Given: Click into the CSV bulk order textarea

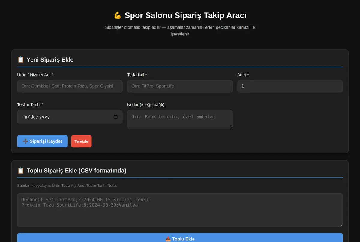Looking at the screenshot, I should [x=180, y=210].
